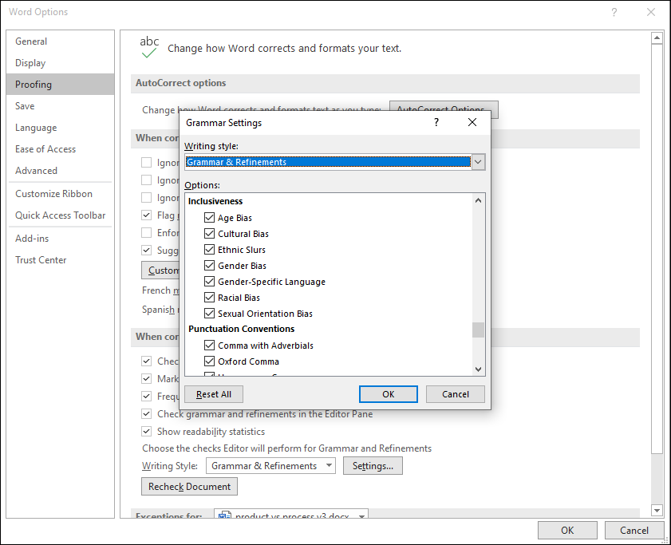The height and width of the screenshot is (545, 671).
Task: Uncheck the Age Bias option
Action: (x=209, y=217)
